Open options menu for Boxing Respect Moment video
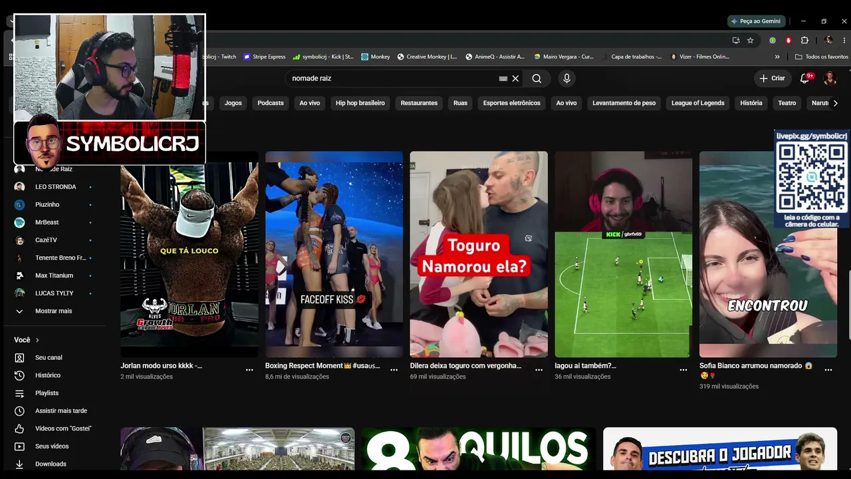 coord(394,370)
